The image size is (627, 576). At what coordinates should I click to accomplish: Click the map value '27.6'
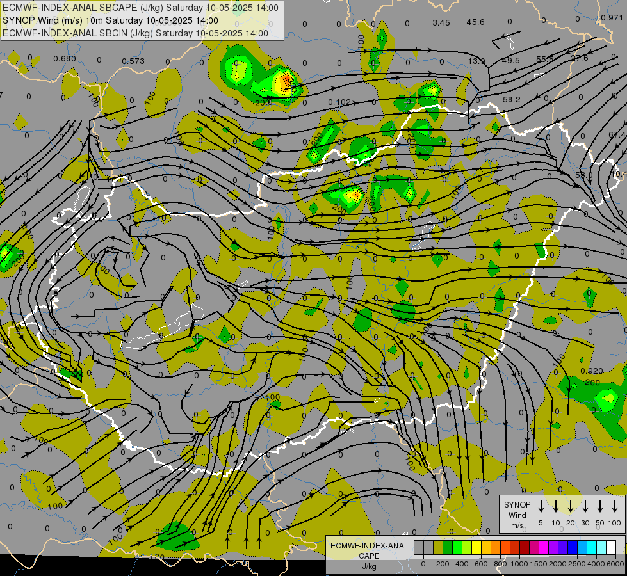(580, 58)
